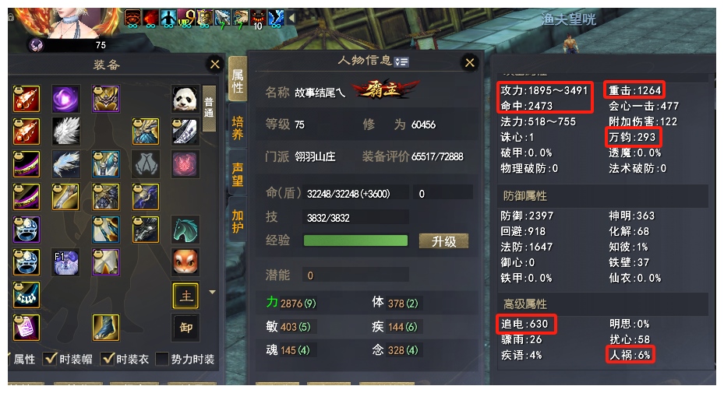Click the 卸 unequip button
This screenshot has height=393, width=724.
click(x=185, y=328)
